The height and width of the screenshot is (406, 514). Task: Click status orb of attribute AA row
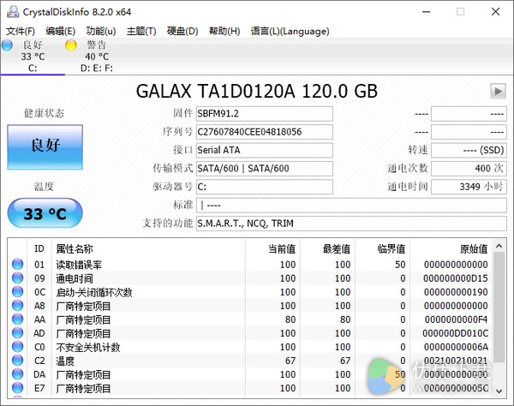pos(17,319)
